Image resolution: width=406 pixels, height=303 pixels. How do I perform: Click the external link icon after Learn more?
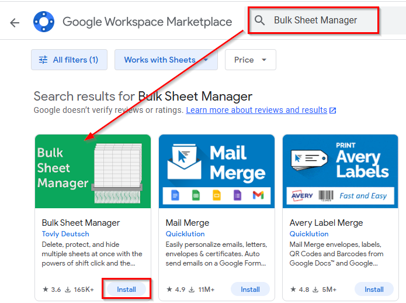(x=332, y=111)
